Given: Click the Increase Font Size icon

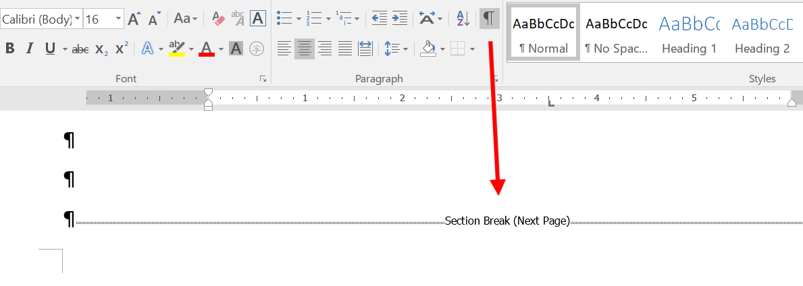Looking at the screenshot, I should coord(134,19).
